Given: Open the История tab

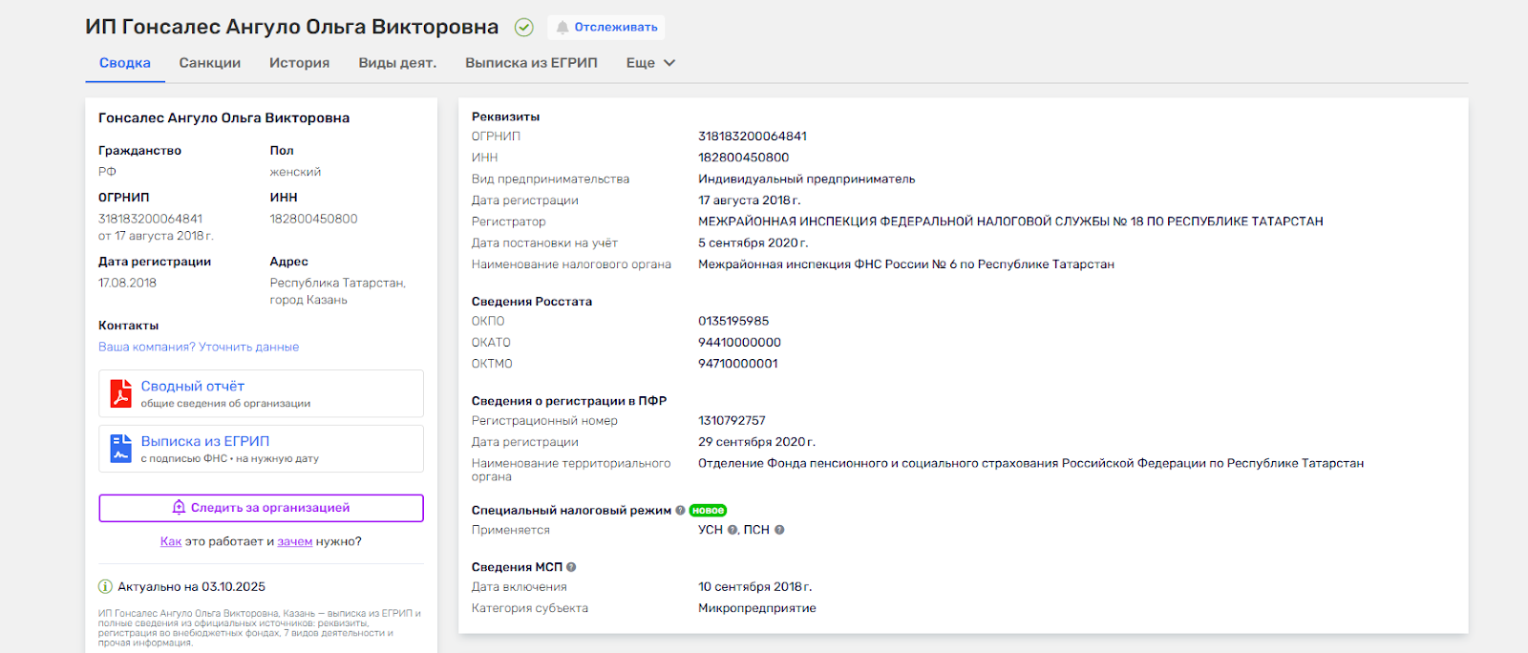Looking at the screenshot, I should pyautogui.click(x=299, y=63).
